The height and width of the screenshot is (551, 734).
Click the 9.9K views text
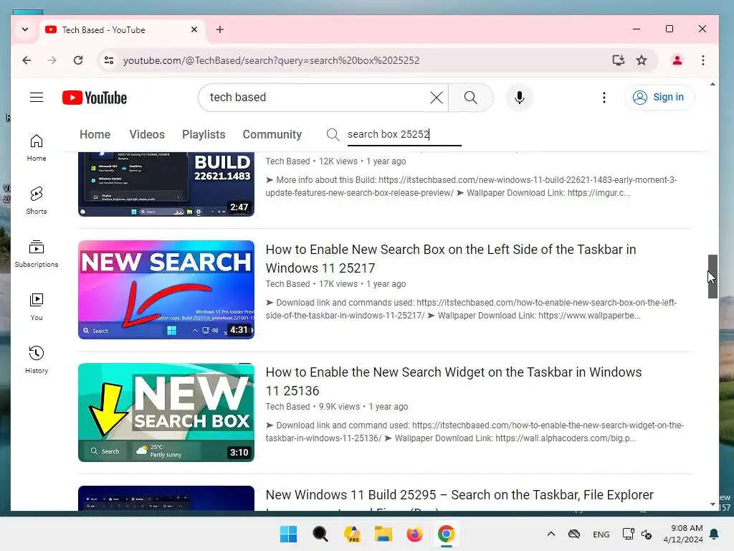point(339,407)
